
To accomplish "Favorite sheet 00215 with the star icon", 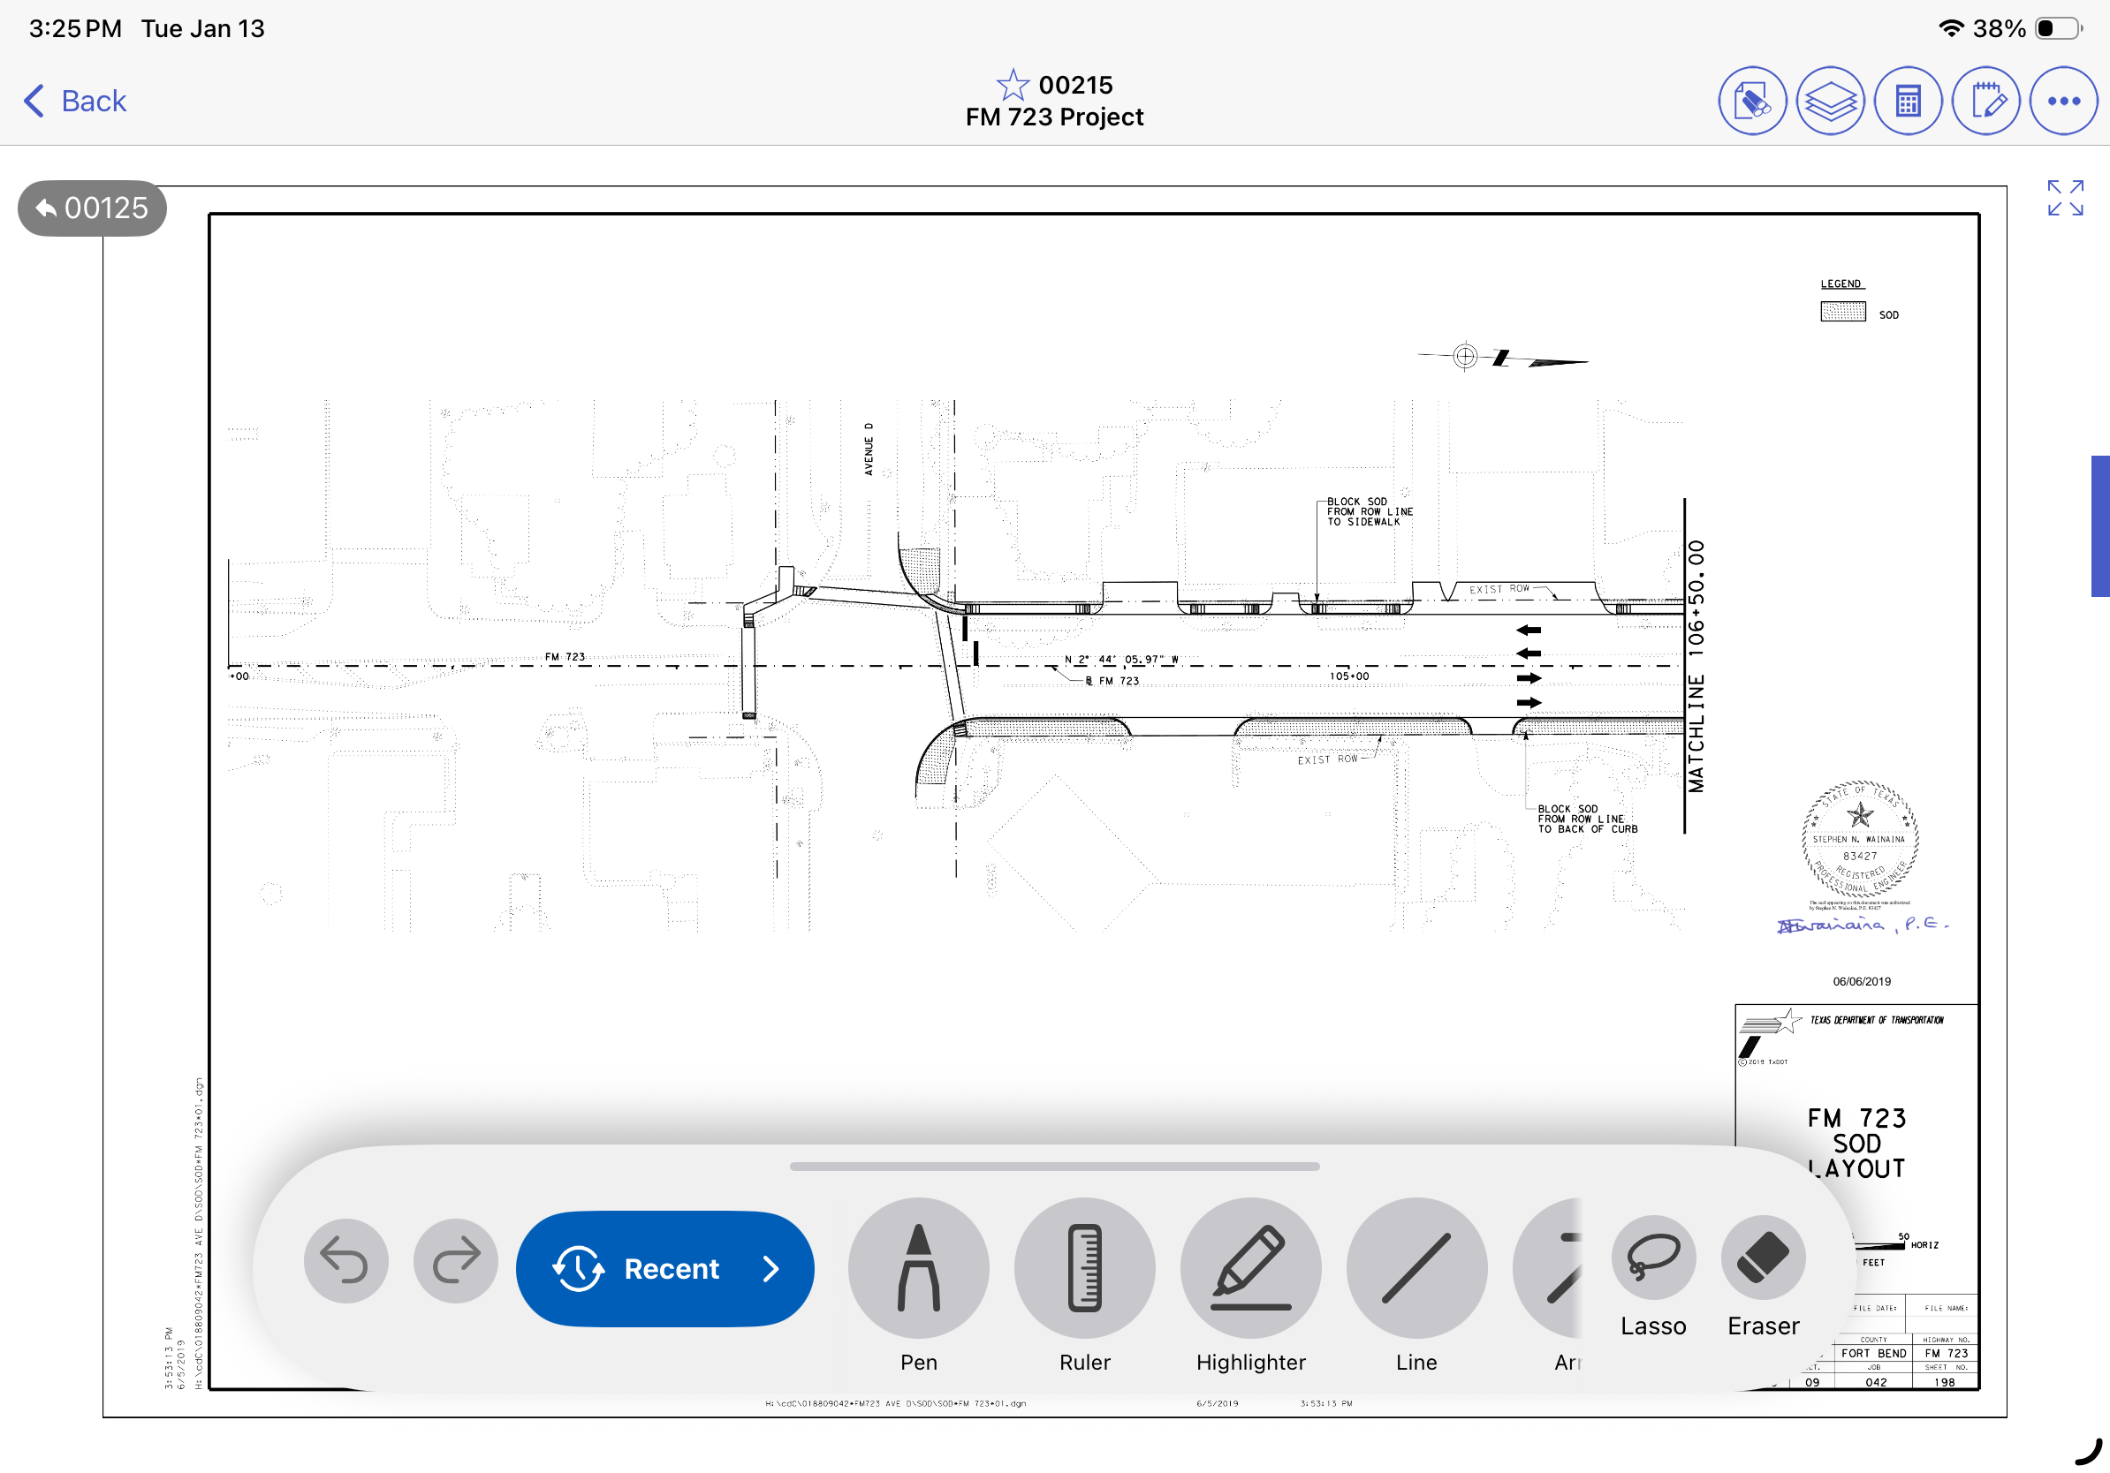I will click(1013, 85).
